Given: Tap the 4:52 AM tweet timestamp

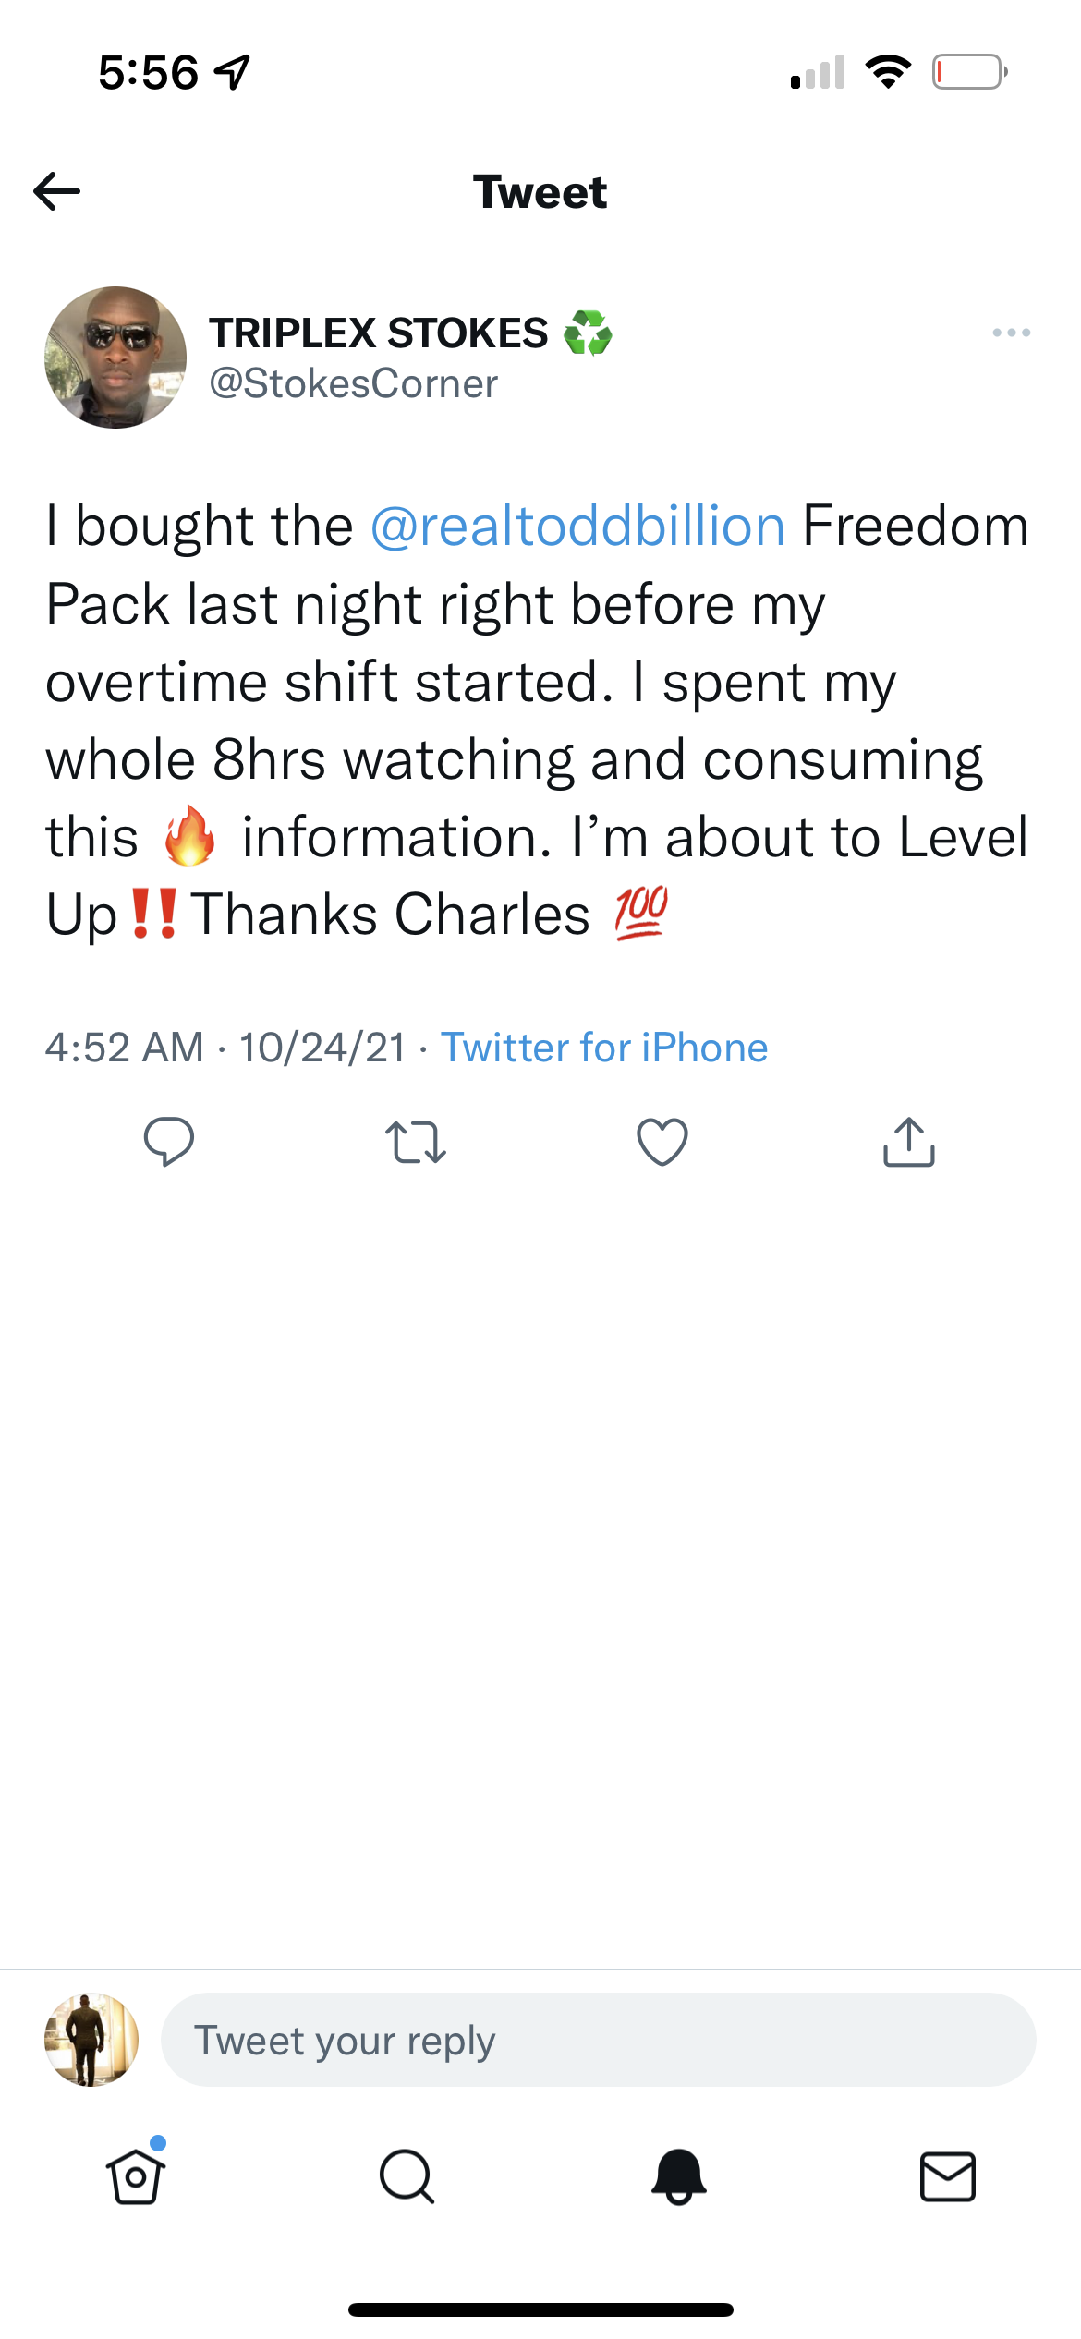Looking at the screenshot, I should (125, 1048).
